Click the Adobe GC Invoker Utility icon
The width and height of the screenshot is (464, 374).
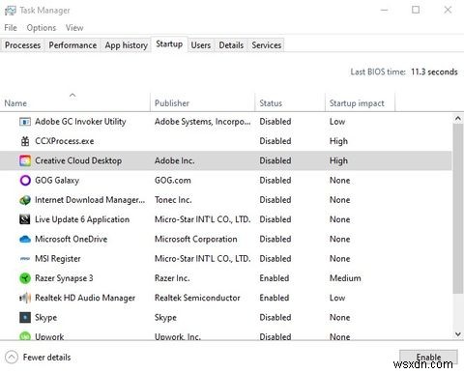[25, 122]
